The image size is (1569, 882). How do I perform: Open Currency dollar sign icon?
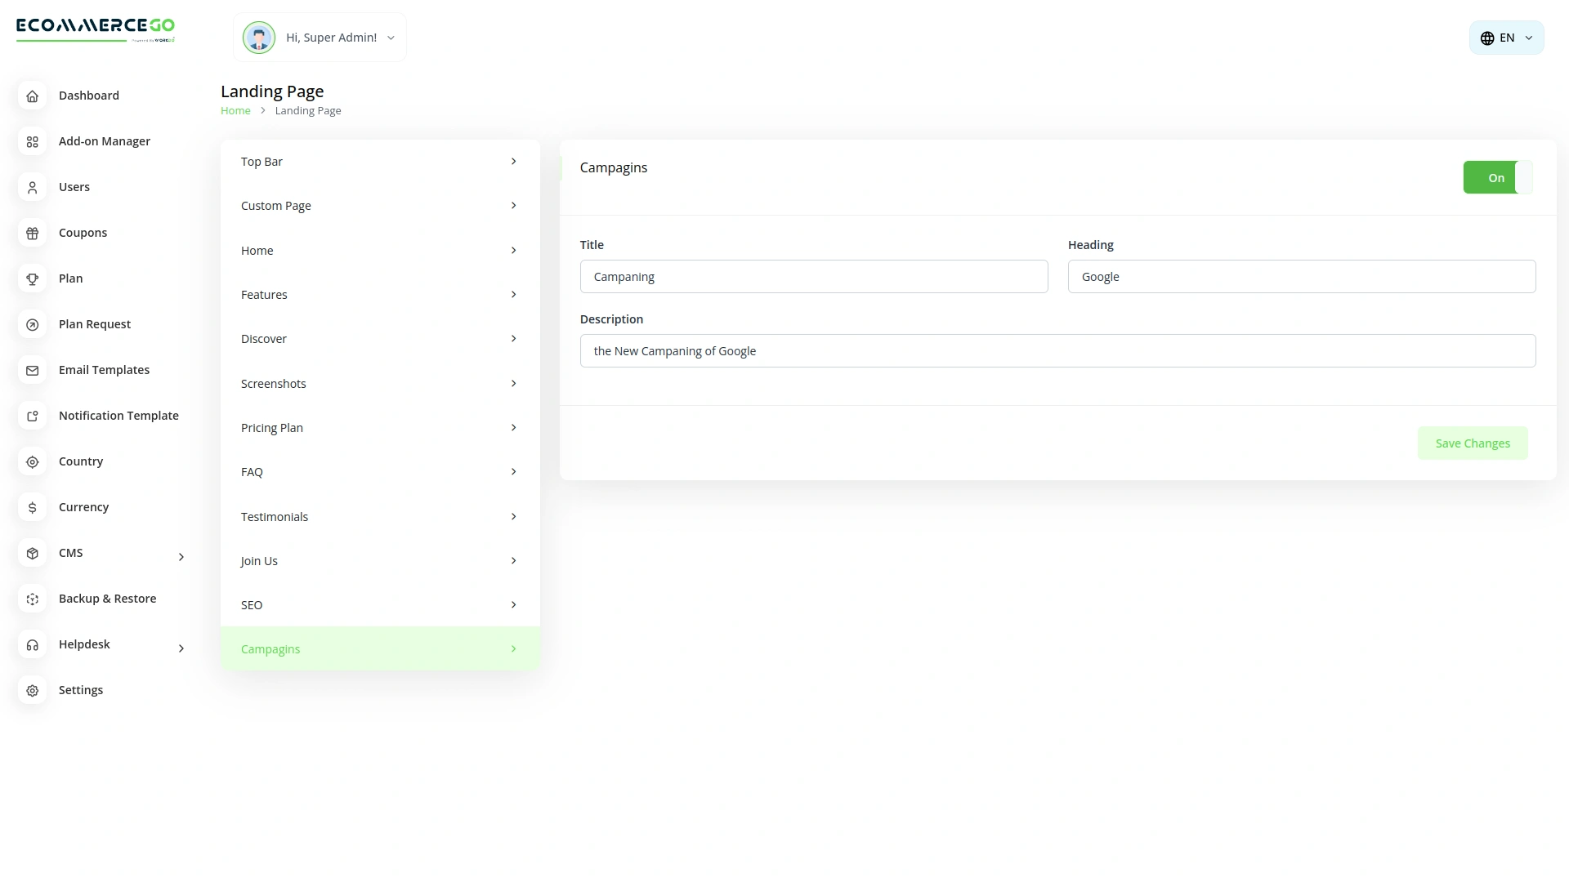33,508
